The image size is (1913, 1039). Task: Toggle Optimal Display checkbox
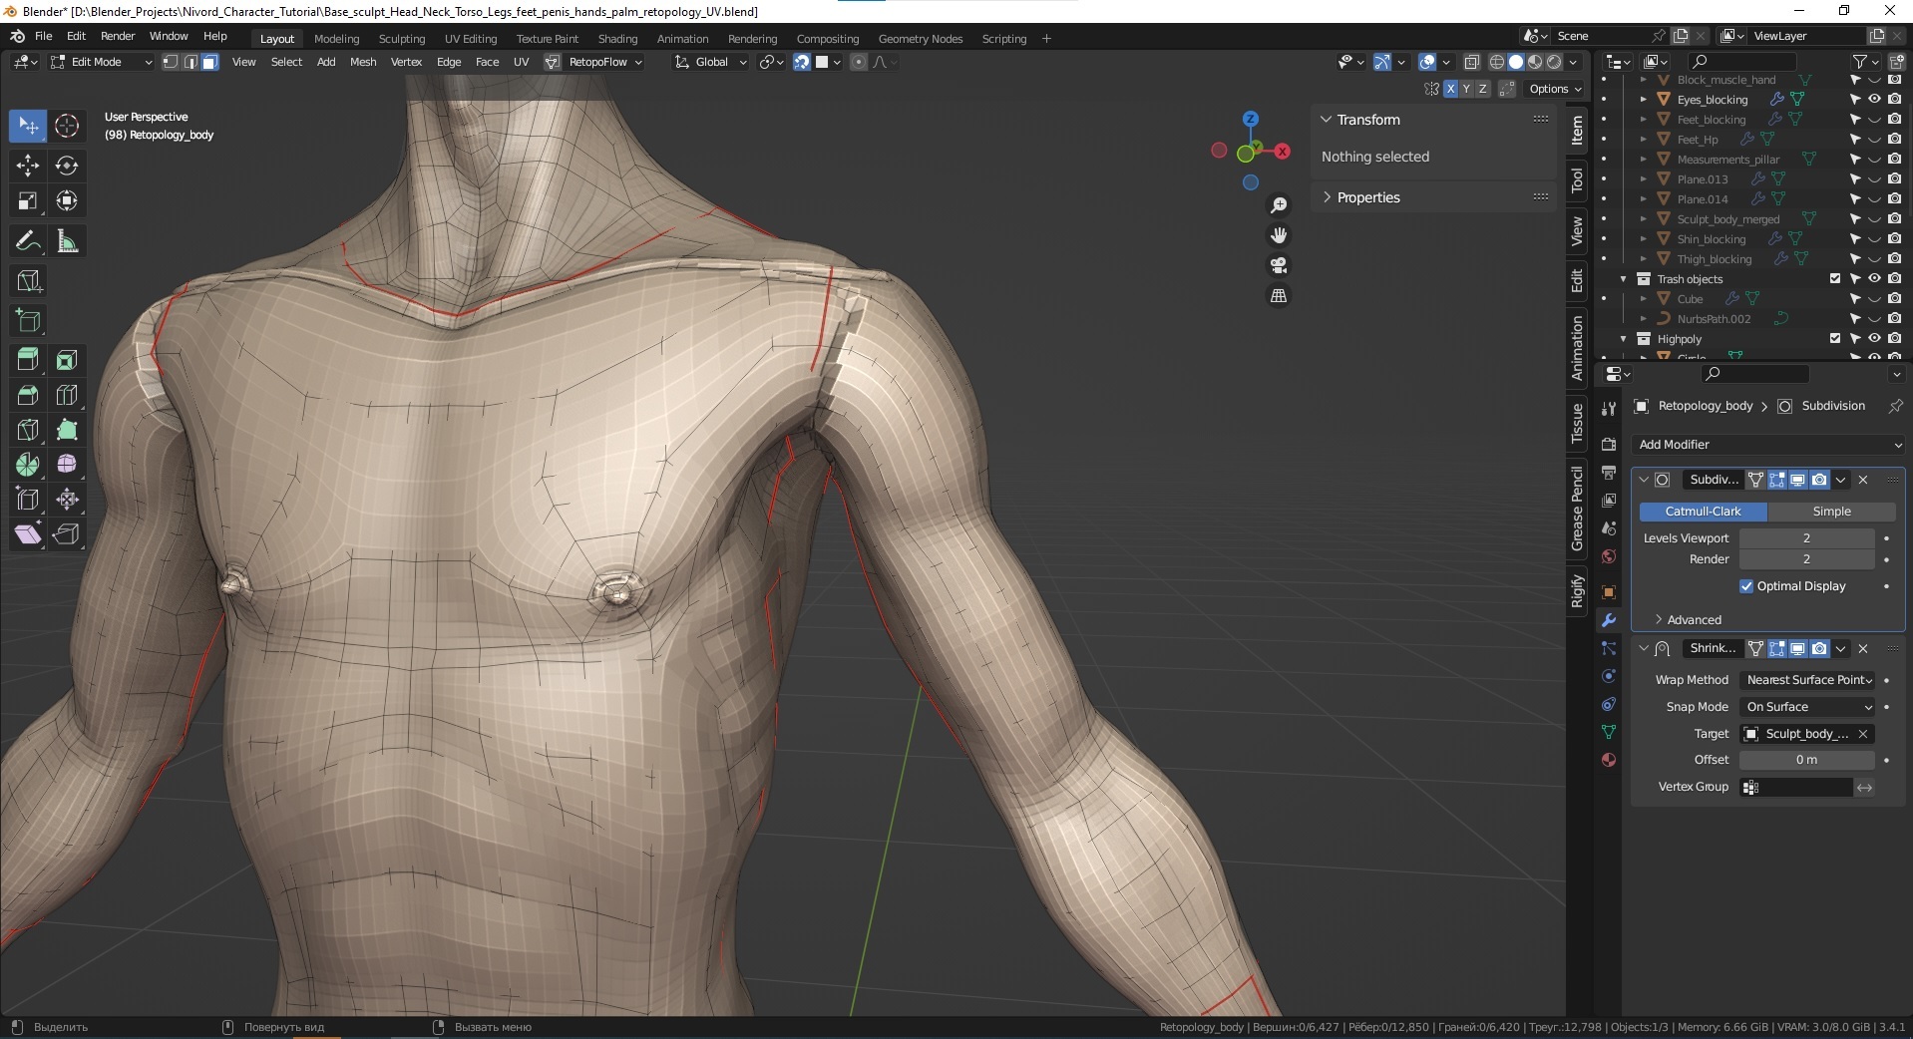tap(1746, 586)
